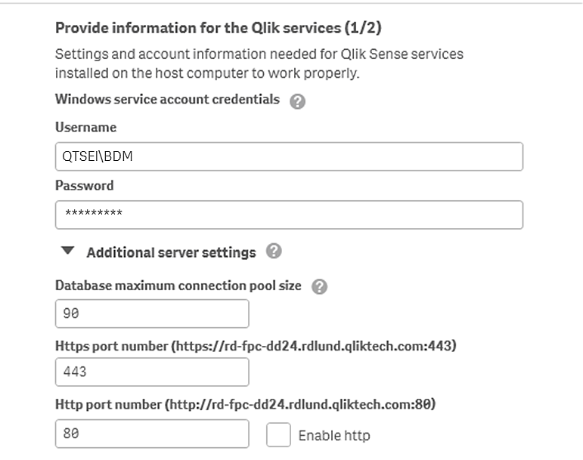This screenshot has width=583, height=460.
Task: Click the Https port number field showing 443
Action: pos(152,372)
